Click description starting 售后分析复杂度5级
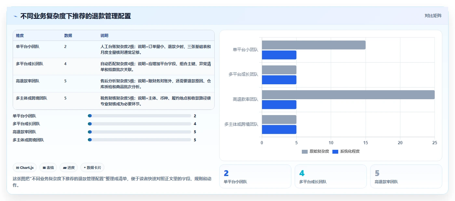Viewport: 455px width, 201px height. 156,84
